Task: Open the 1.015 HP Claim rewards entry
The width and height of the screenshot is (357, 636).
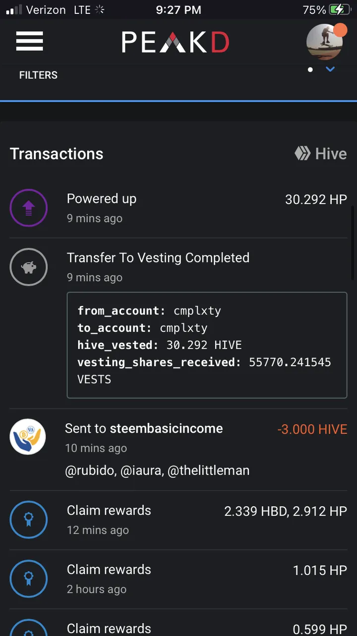Action: [178, 579]
